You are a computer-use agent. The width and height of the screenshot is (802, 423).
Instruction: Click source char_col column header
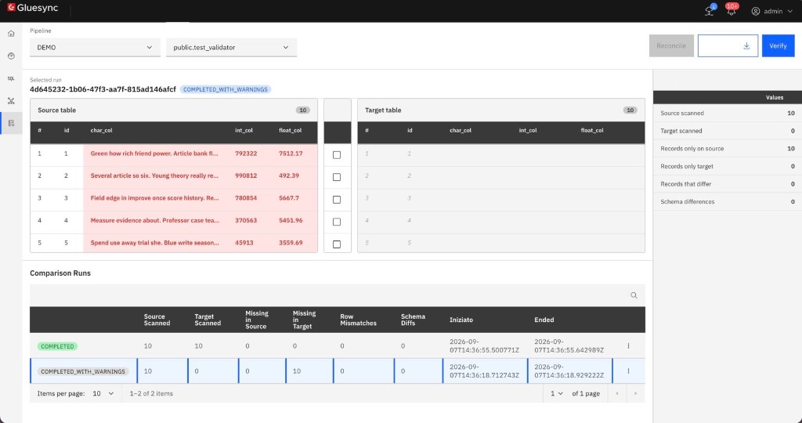tap(101, 131)
